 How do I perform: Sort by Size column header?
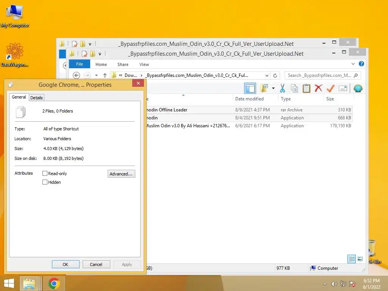(x=330, y=99)
